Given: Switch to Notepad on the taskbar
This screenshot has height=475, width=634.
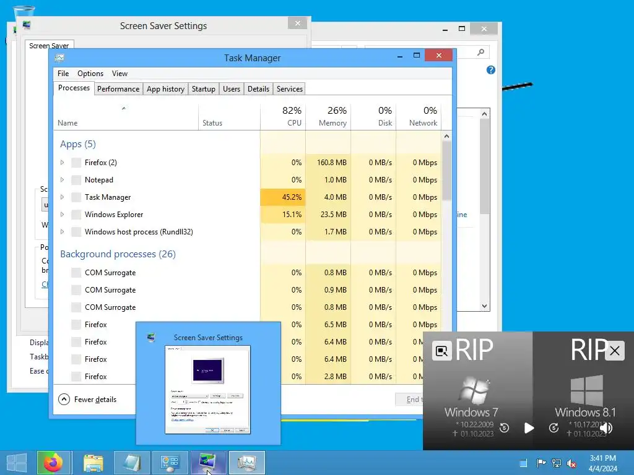Looking at the screenshot, I should click(x=131, y=463).
